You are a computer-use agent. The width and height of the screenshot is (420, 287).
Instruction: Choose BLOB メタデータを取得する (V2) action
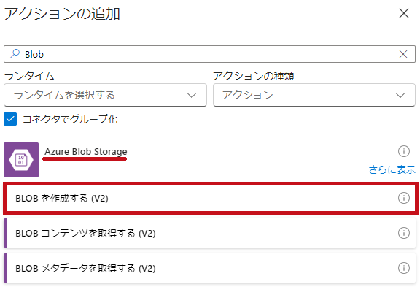[210, 268]
